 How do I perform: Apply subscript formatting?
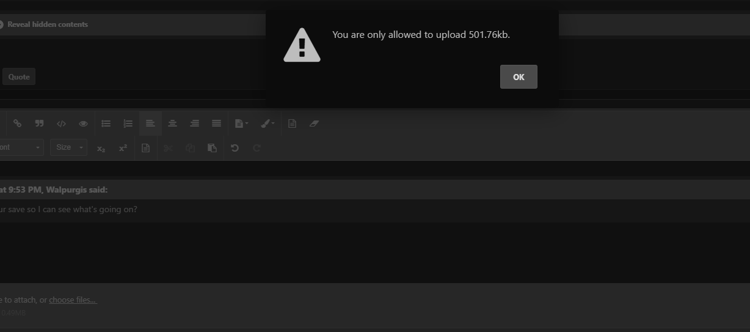point(101,148)
